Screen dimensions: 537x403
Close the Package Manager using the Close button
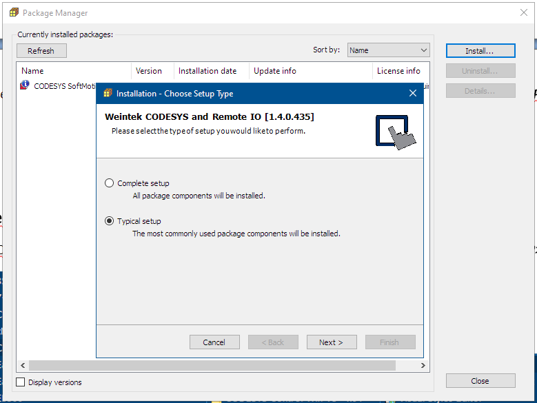(x=480, y=381)
